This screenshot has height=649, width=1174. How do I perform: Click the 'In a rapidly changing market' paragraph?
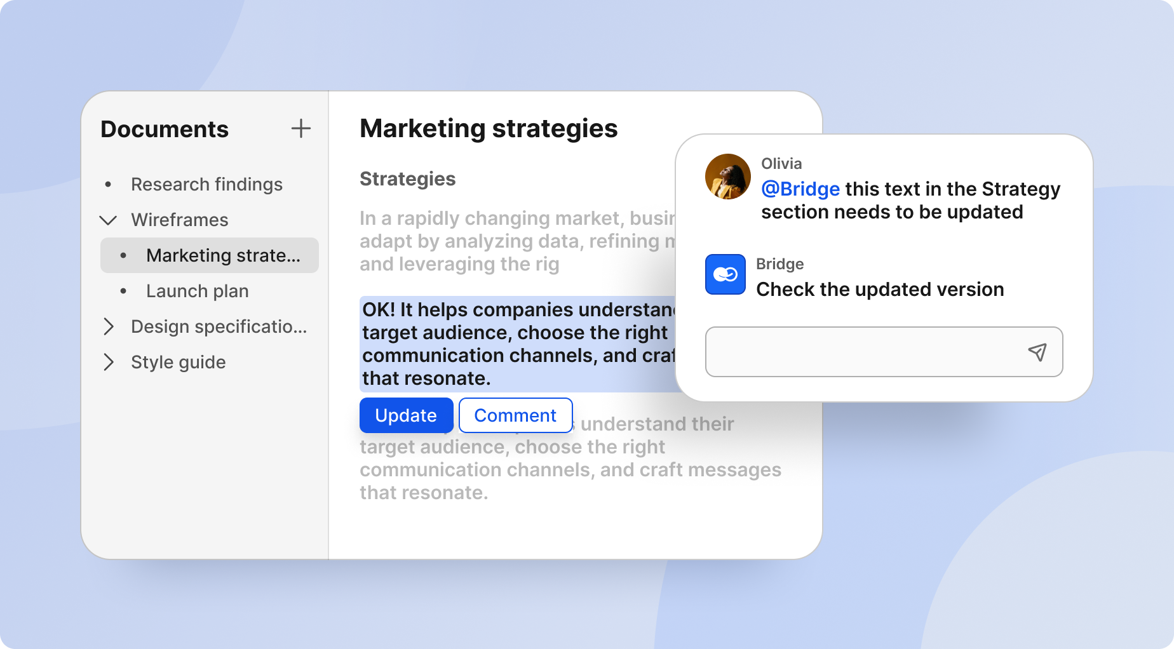click(518, 241)
